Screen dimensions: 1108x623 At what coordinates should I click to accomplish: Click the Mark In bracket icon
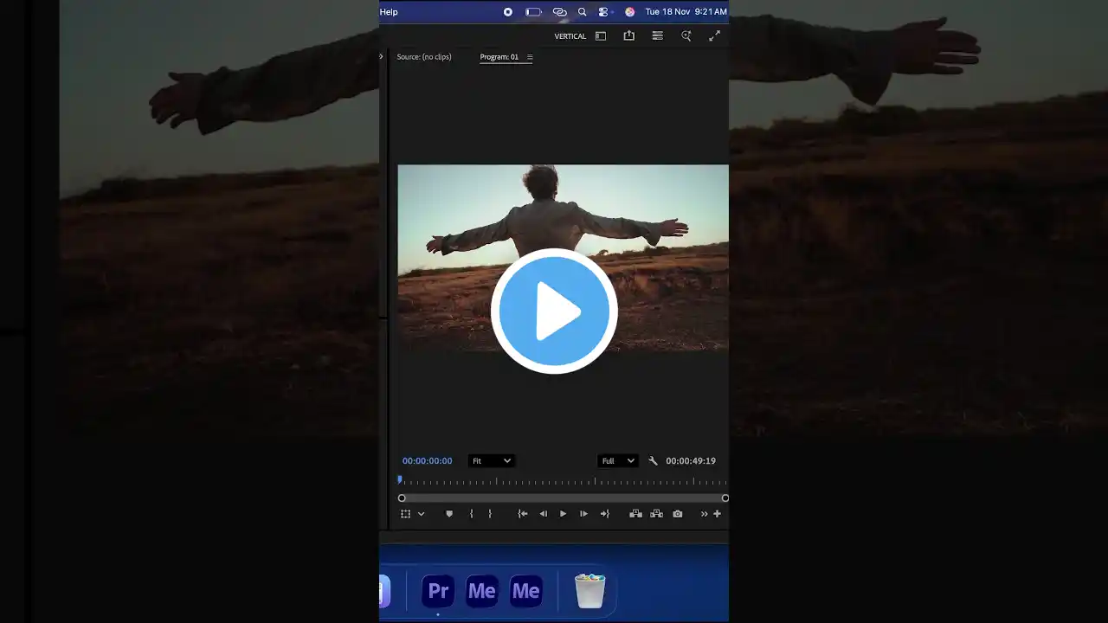472,514
